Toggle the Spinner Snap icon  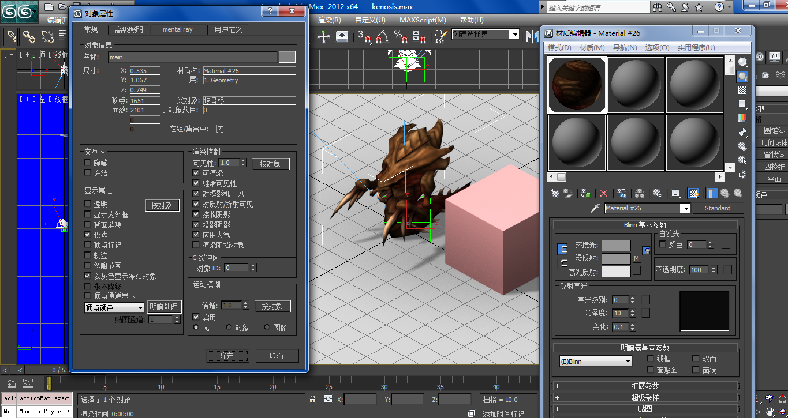[x=419, y=36]
